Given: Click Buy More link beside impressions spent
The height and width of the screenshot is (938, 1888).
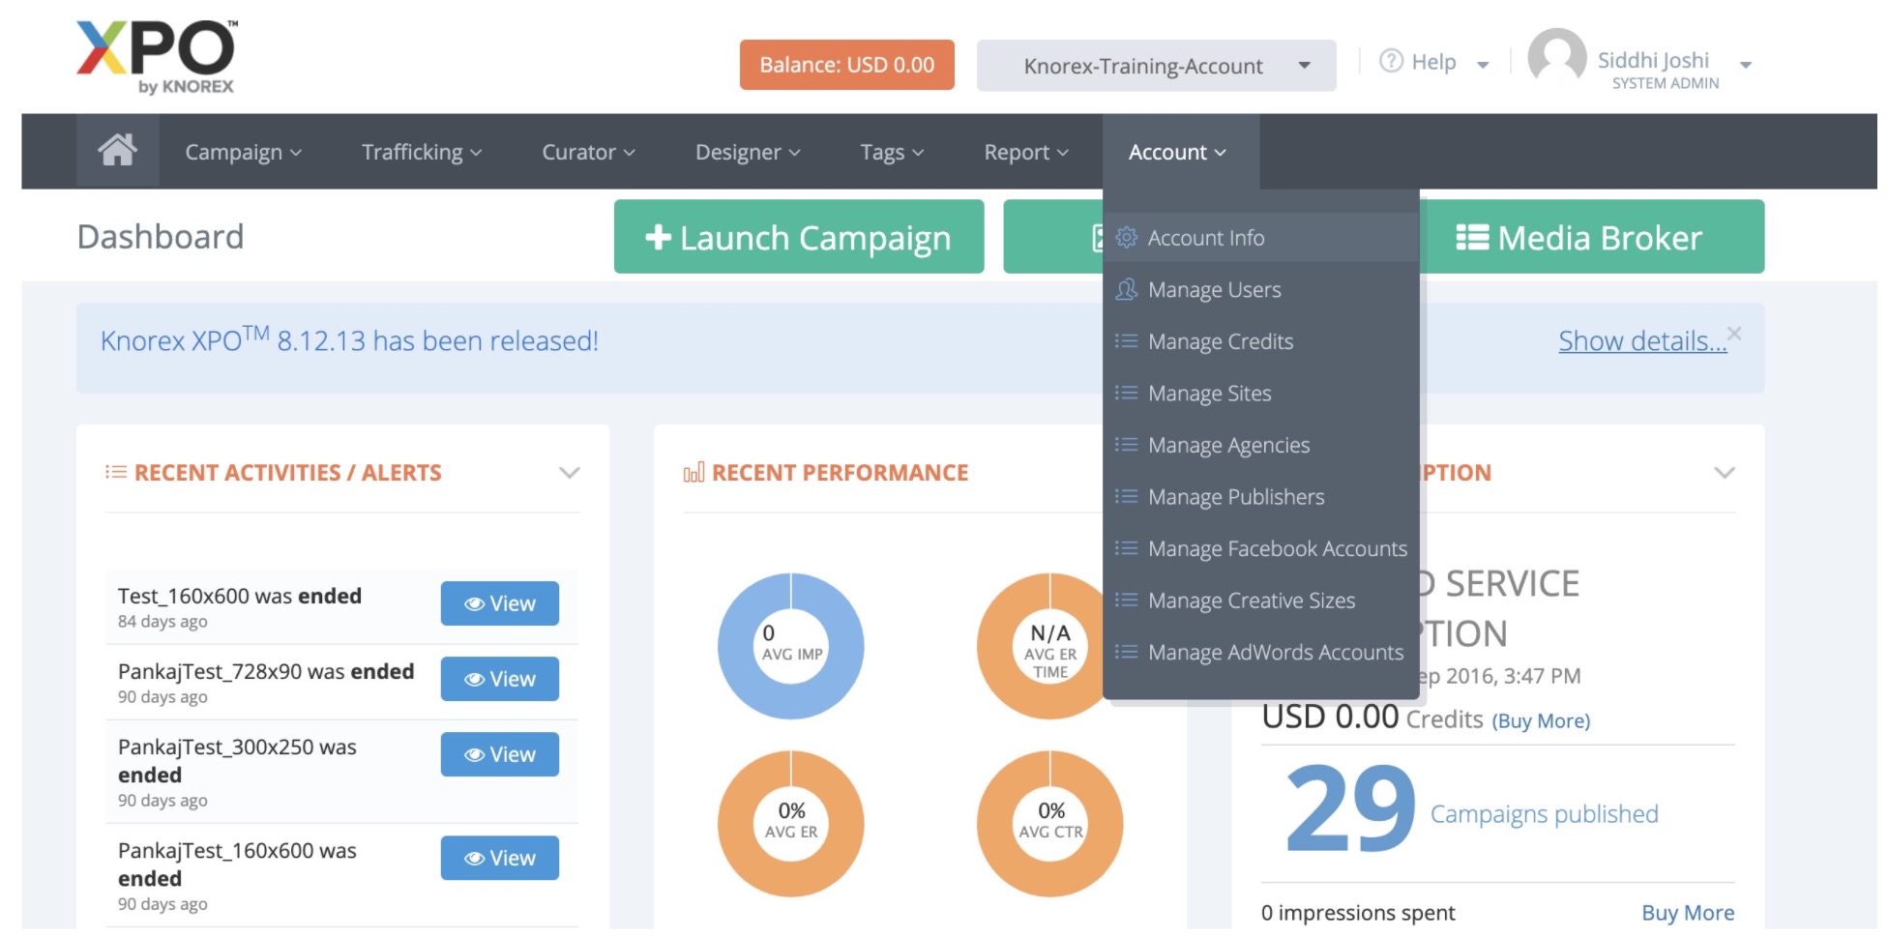Looking at the screenshot, I should (x=1688, y=912).
